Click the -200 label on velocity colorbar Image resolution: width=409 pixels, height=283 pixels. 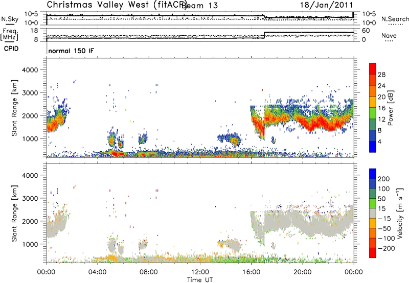click(387, 248)
